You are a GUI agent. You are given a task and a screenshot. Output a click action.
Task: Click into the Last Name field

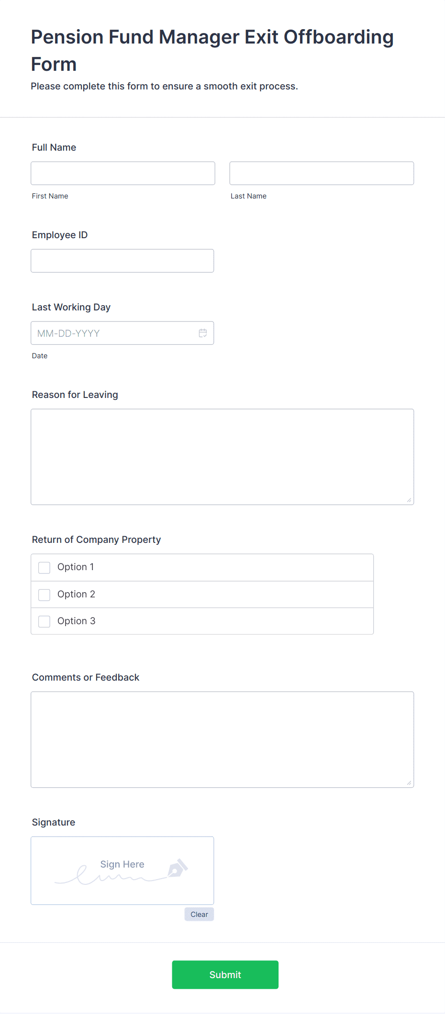[322, 173]
